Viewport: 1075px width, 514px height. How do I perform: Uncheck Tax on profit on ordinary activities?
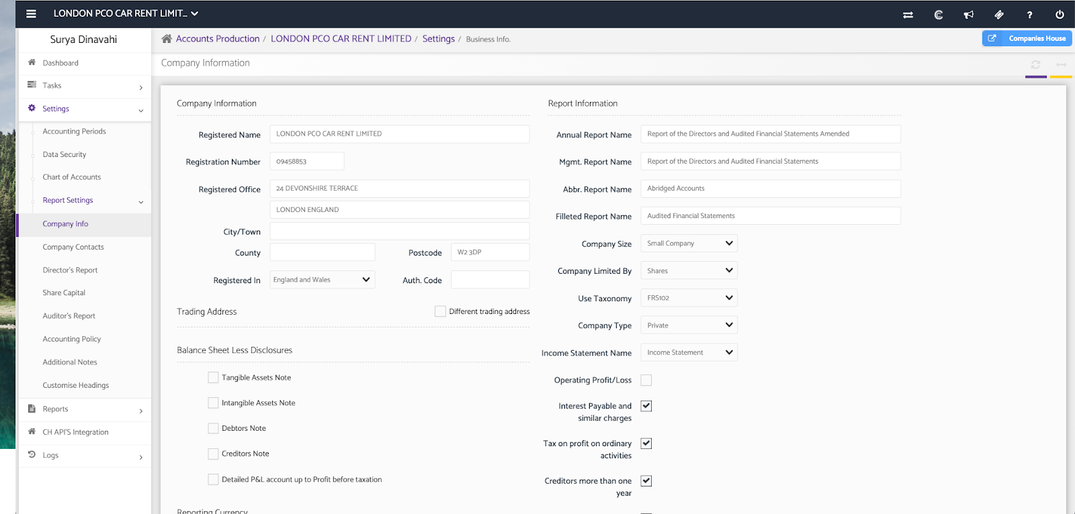coord(646,444)
